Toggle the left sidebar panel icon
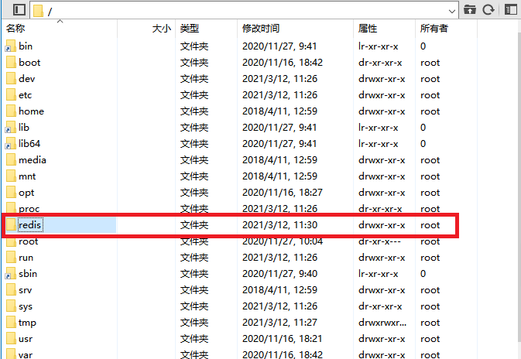Viewport: 521px width, 359px height. click(x=19, y=9)
